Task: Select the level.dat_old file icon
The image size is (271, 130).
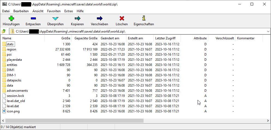Action: point(4,101)
